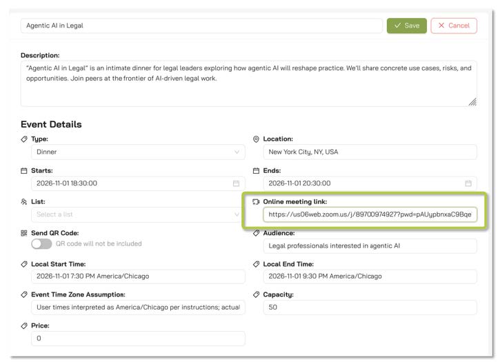This screenshot has height=362, width=498.
Task: Edit the Starts date-time field
Action: click(x=138, y=183)
